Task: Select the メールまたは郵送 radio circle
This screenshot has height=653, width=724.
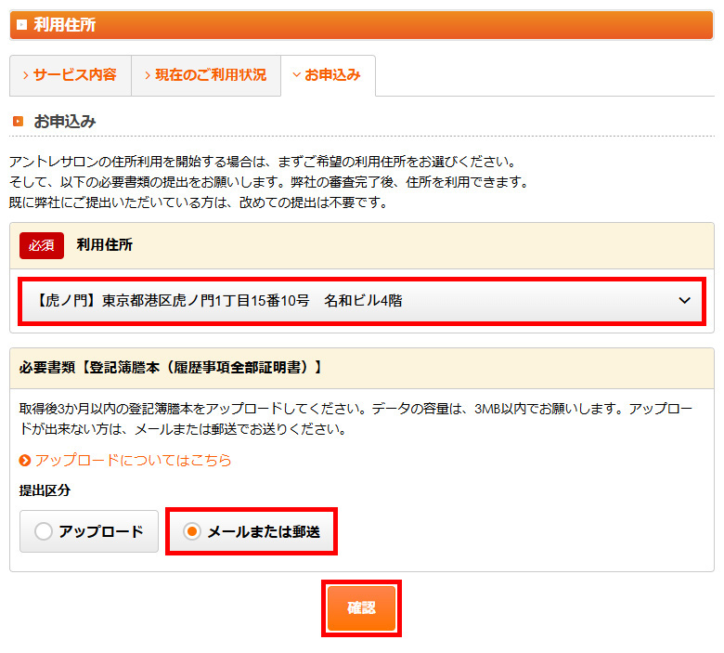Action: 191,532
